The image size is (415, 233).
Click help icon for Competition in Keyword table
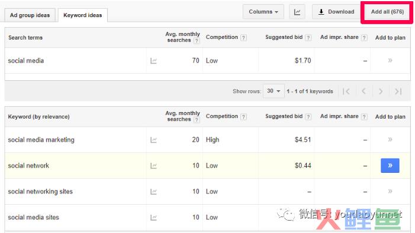243,117
